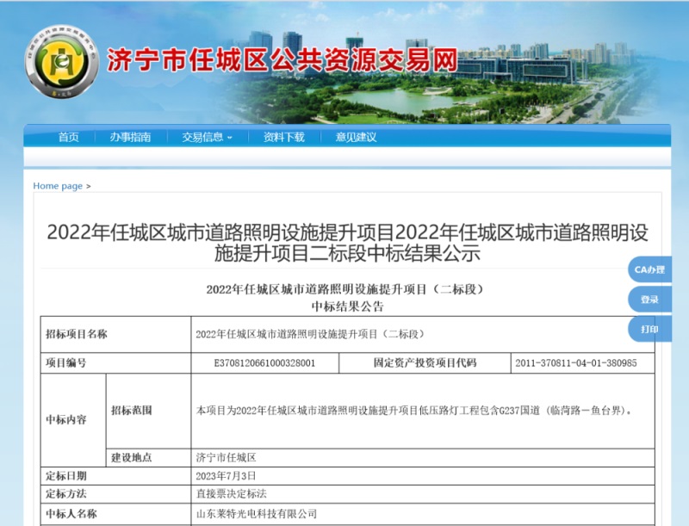This screenshot has height=526, width=689.
Task: Click the circular site logo emblem
Action: tap(61, 61)
